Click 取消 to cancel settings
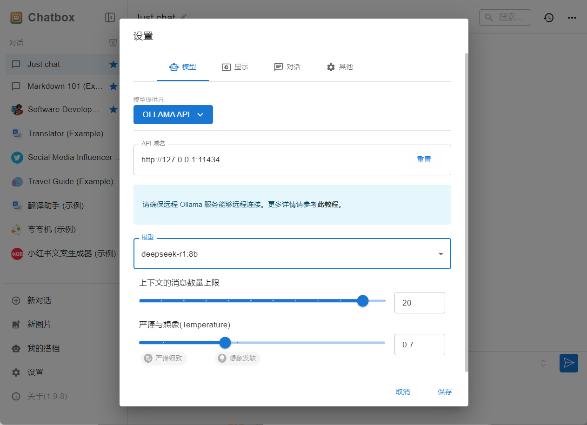 [403, 392]
